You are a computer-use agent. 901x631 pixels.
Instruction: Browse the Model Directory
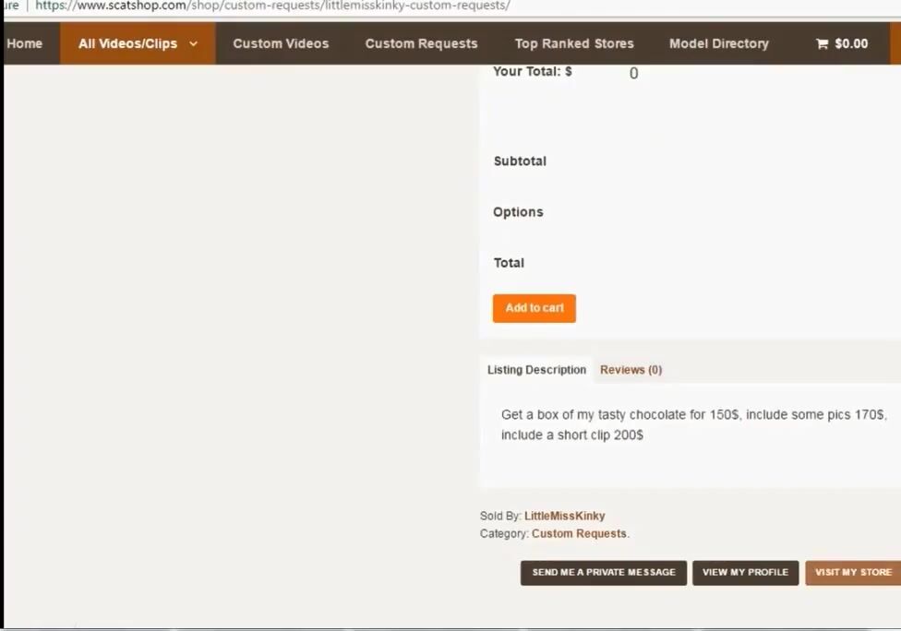click(718, 43)
